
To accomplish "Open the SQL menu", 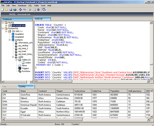I will [x=30, y=5].
